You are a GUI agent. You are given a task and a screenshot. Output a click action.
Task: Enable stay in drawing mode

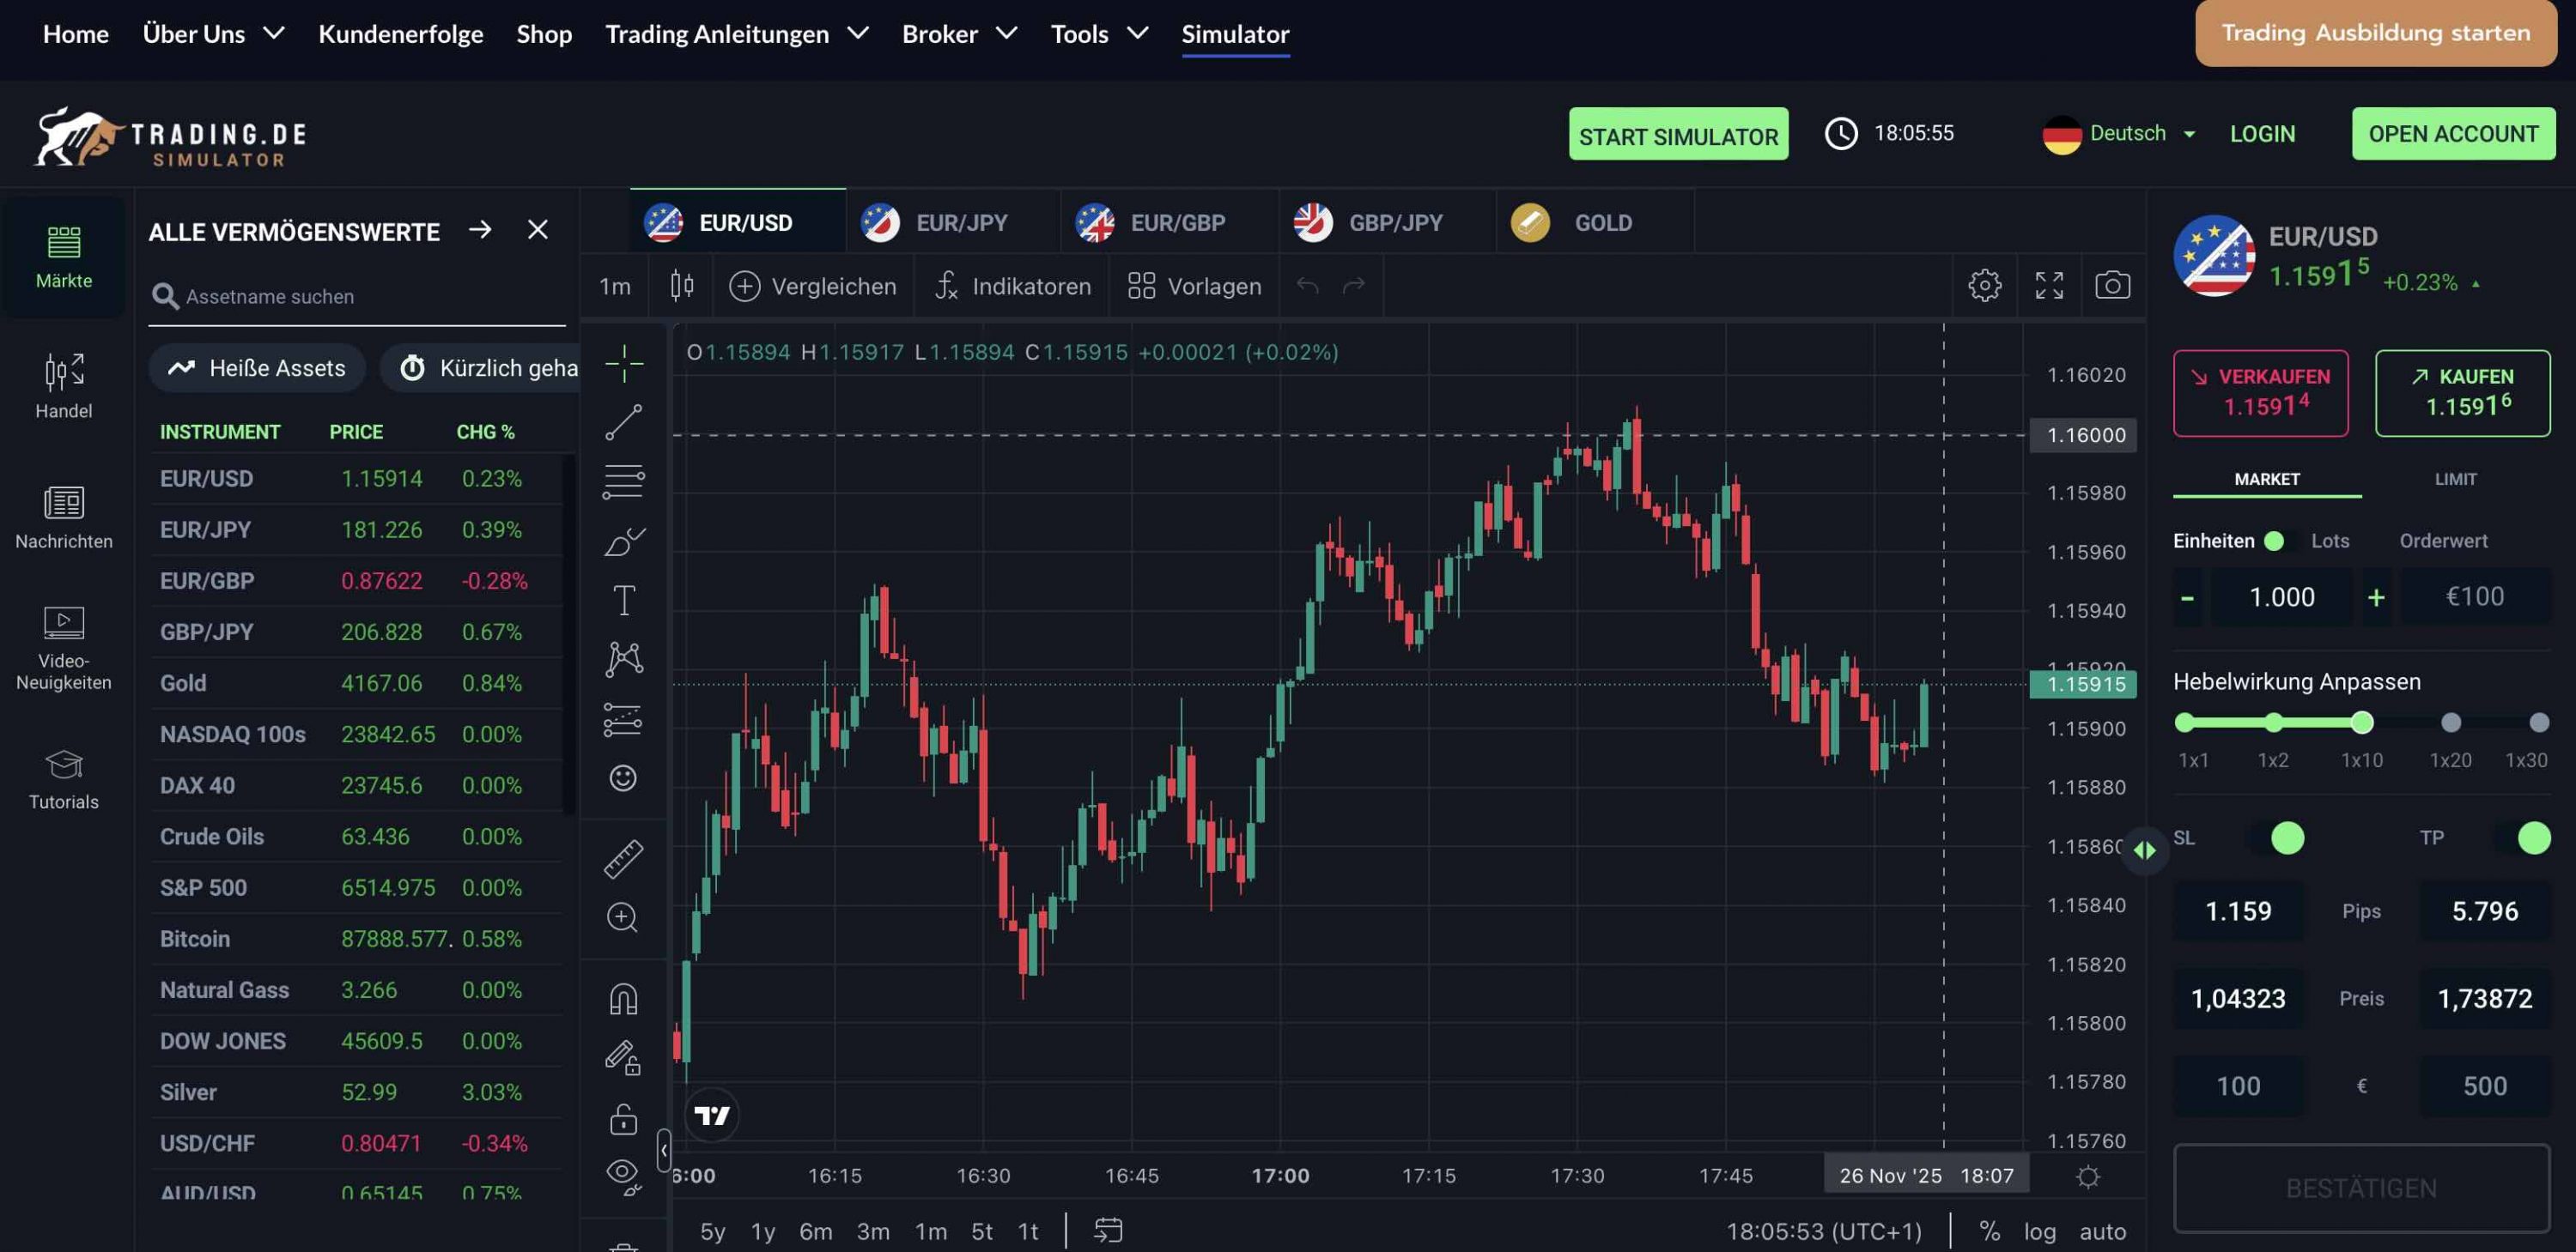pos(623,1057)
